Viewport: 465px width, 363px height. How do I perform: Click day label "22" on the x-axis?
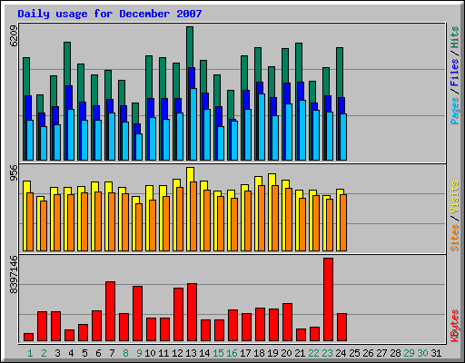(x=313, y=353)
